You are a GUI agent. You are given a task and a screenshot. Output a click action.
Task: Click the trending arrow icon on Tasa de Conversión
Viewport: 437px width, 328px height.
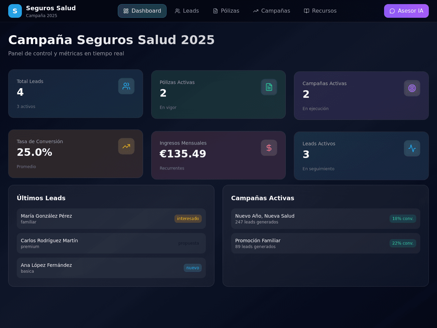(x=126, y=146)
